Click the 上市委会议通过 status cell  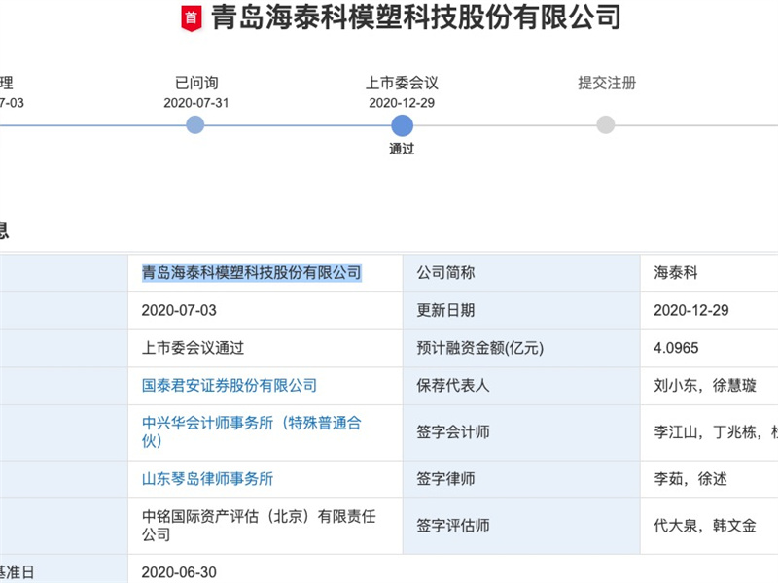[x=265, y=348]
